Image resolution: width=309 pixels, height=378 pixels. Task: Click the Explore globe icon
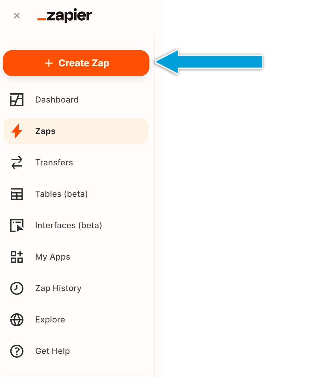coord(16,320)
